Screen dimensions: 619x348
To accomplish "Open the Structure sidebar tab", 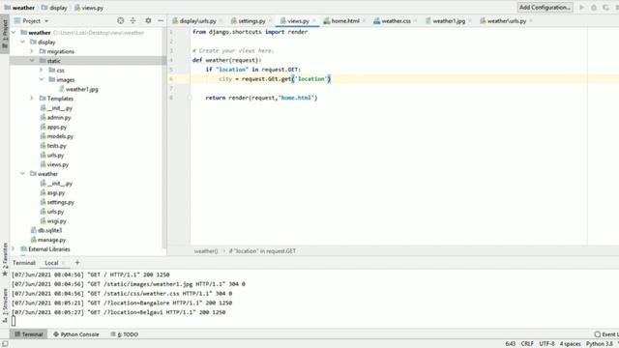I will tap(5, 306).
